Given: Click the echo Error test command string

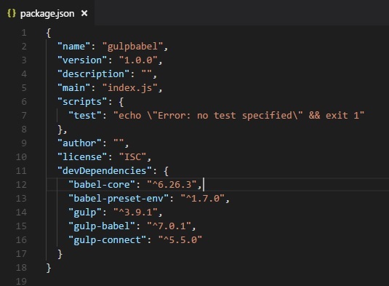Looking at the screenshot, I should coord(238,116).
